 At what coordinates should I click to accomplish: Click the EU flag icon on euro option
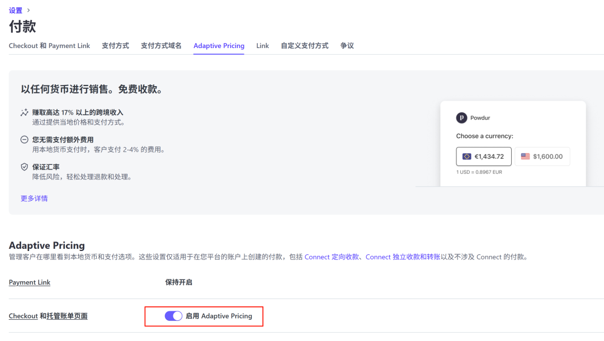click(465, 156)
